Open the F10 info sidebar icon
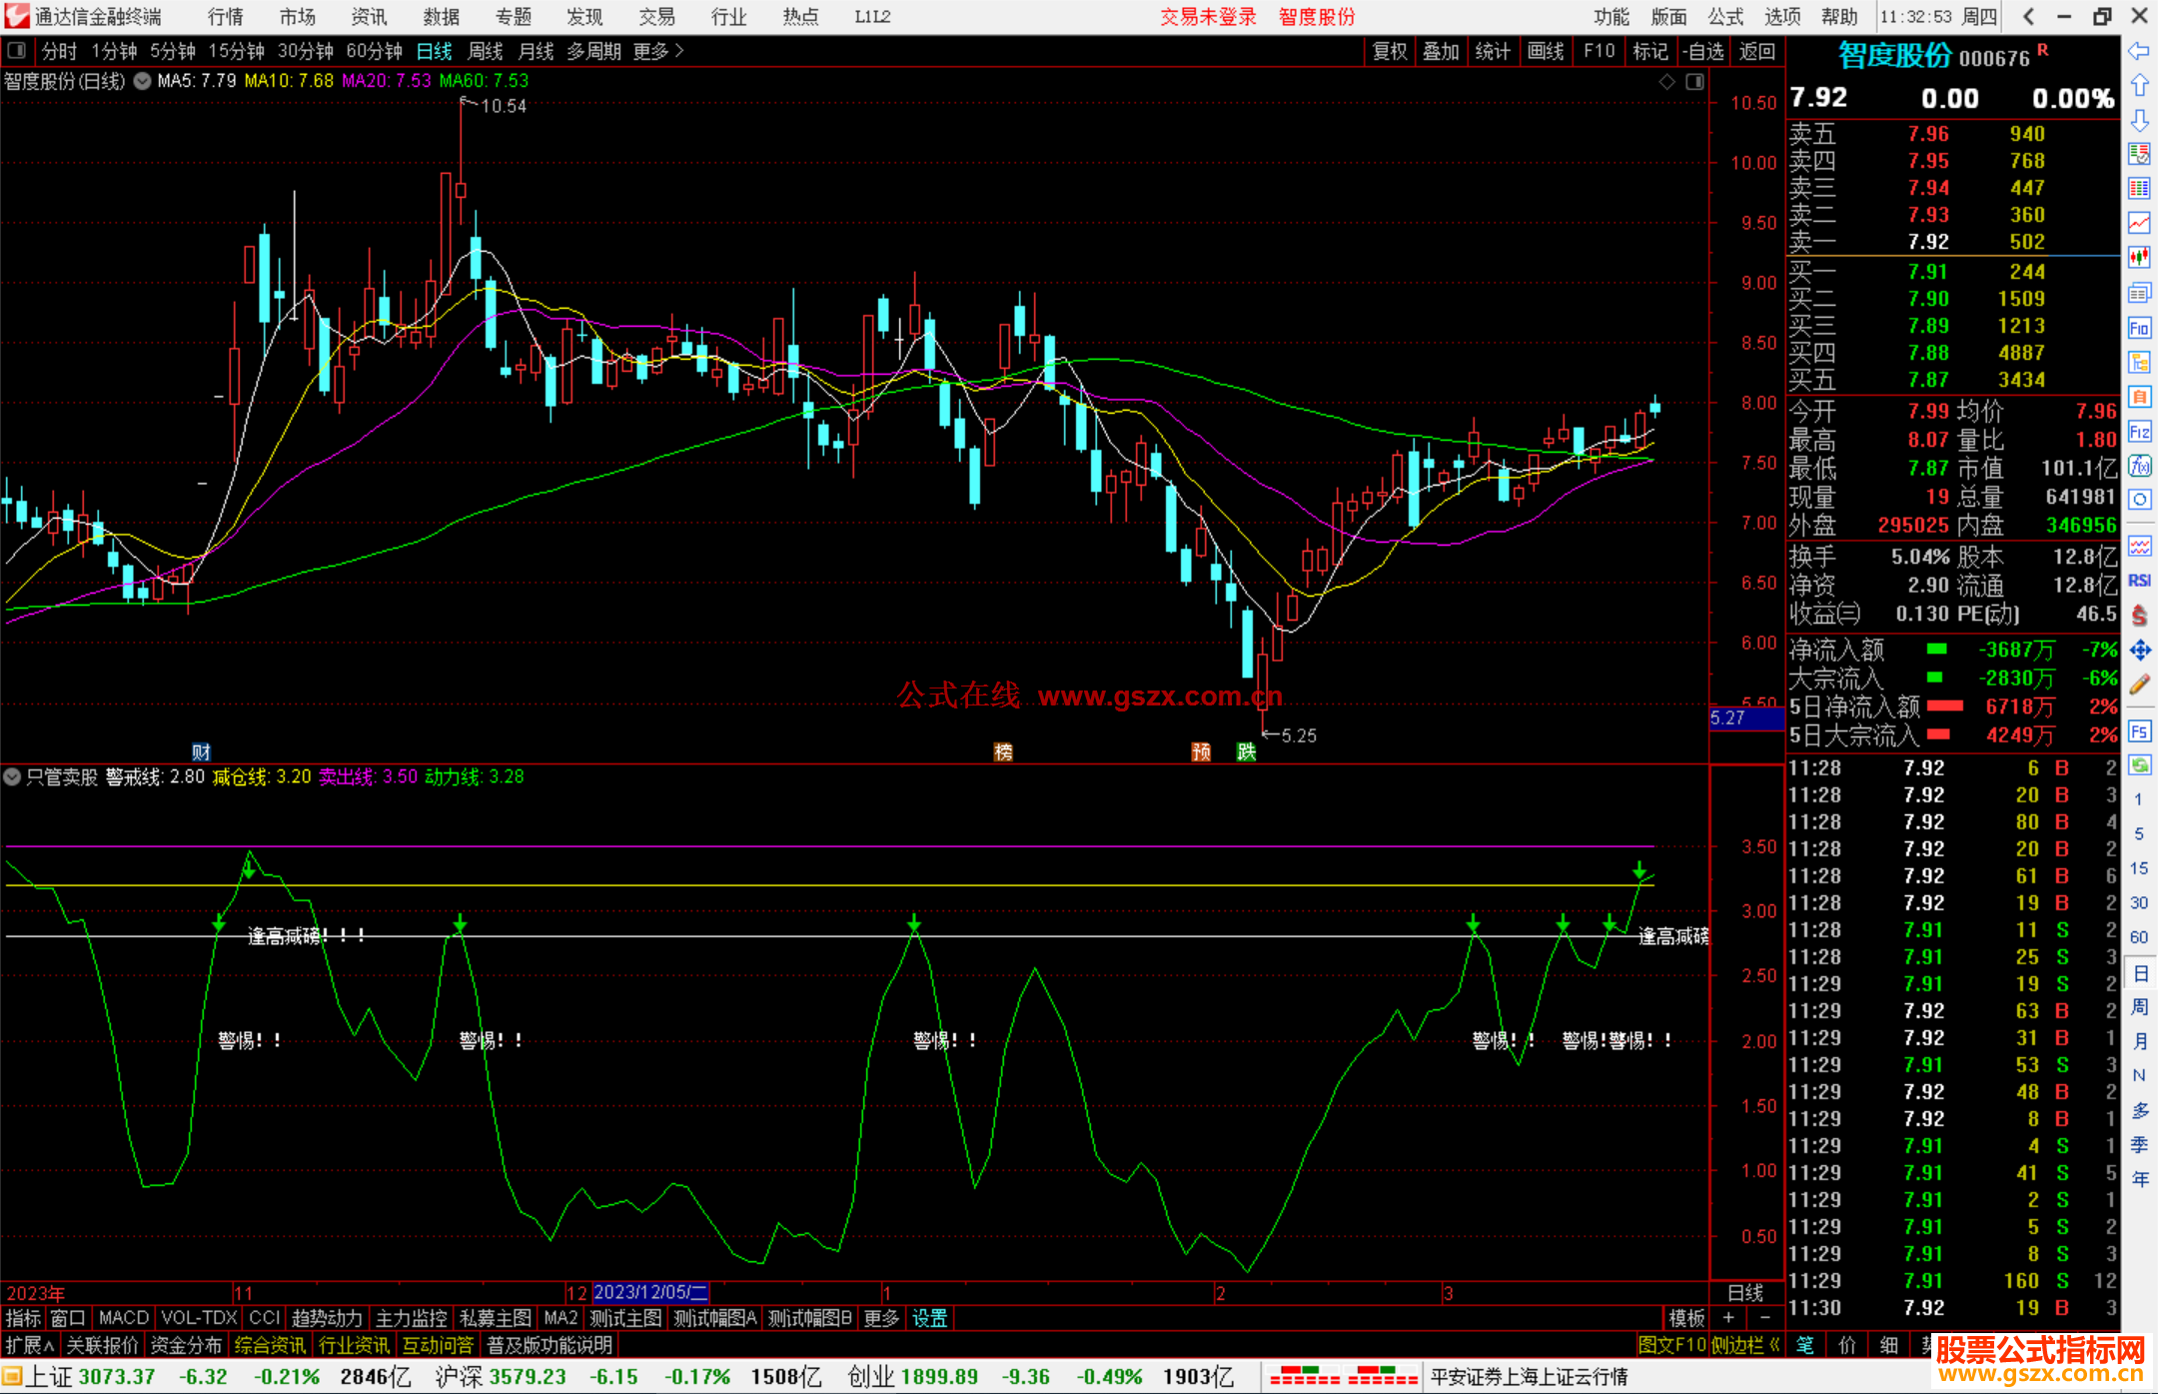The height and width of the screenshot is (1394, 2158). pos(2139,328)
